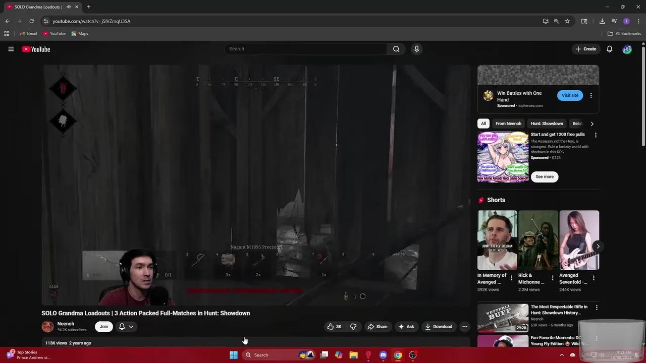Screen dimensions: 646x363
Task: Click the YouTube search input field
Action: 305,49
